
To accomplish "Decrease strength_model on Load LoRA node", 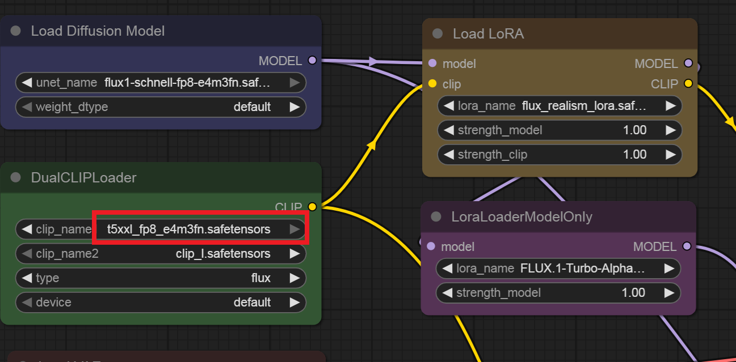I will coord(448,130).
